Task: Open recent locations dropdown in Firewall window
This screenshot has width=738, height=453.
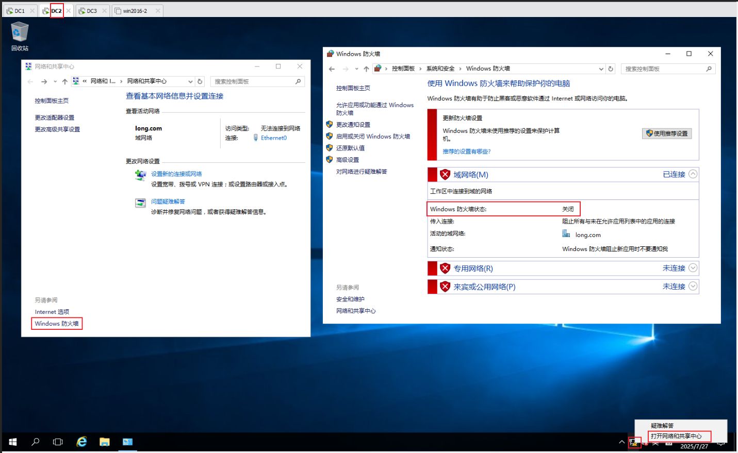Action: click(356, 69)
